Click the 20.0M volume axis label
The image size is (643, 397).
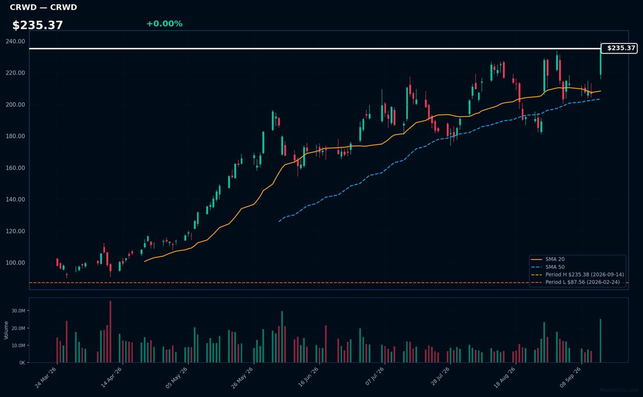tap(18, 328)
